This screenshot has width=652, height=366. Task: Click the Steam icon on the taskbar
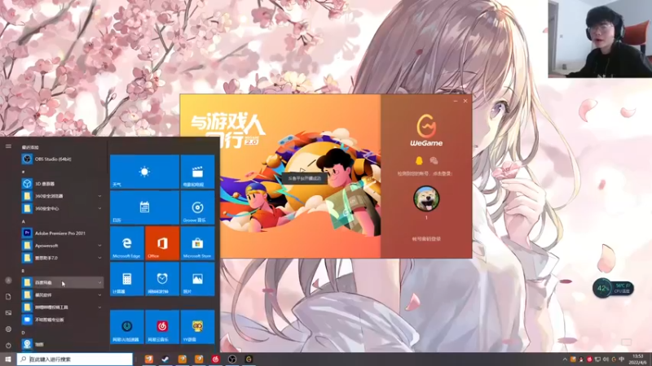tap(165, 359)
